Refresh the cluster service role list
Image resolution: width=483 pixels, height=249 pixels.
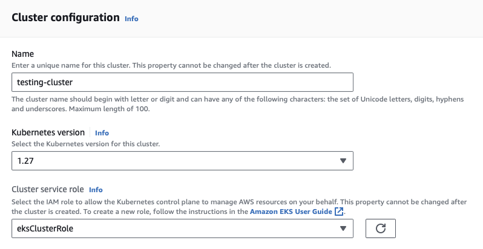coord(381,228)
